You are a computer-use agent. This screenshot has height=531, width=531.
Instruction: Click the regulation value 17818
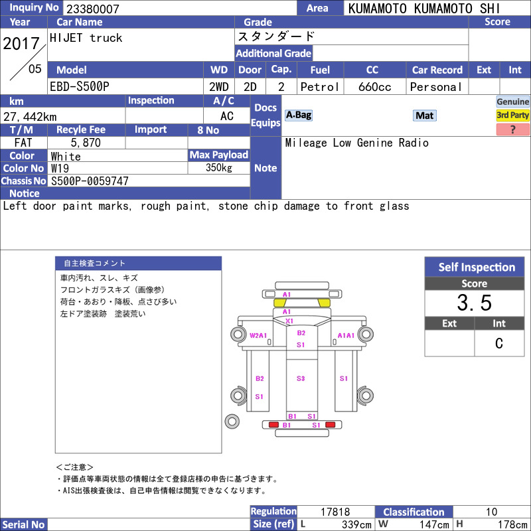click(335, 512)
